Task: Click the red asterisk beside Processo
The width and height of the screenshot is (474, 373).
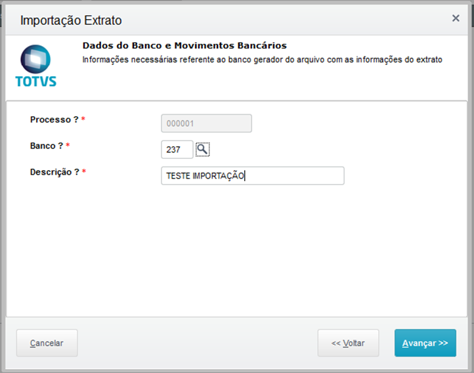Action: [83, 120]
